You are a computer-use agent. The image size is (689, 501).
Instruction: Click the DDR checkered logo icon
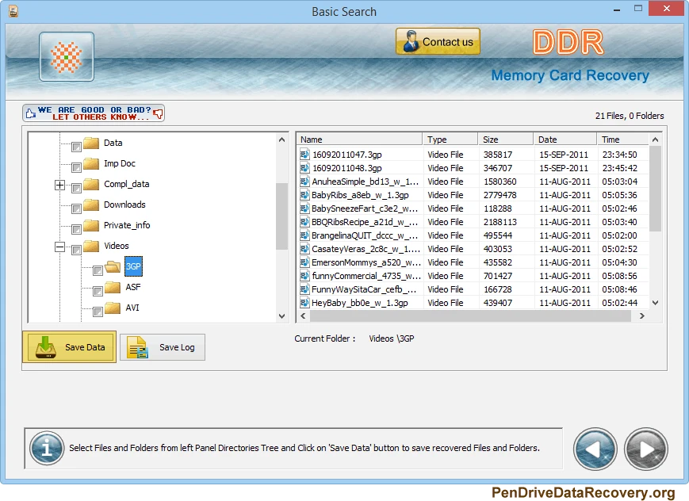pyautogui.click(x=66, y=56)
